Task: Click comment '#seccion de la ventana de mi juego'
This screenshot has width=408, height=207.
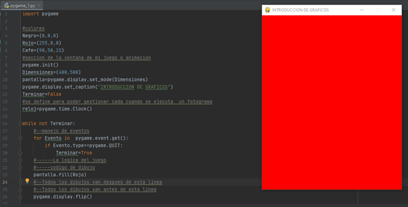Action: (87, 58)
